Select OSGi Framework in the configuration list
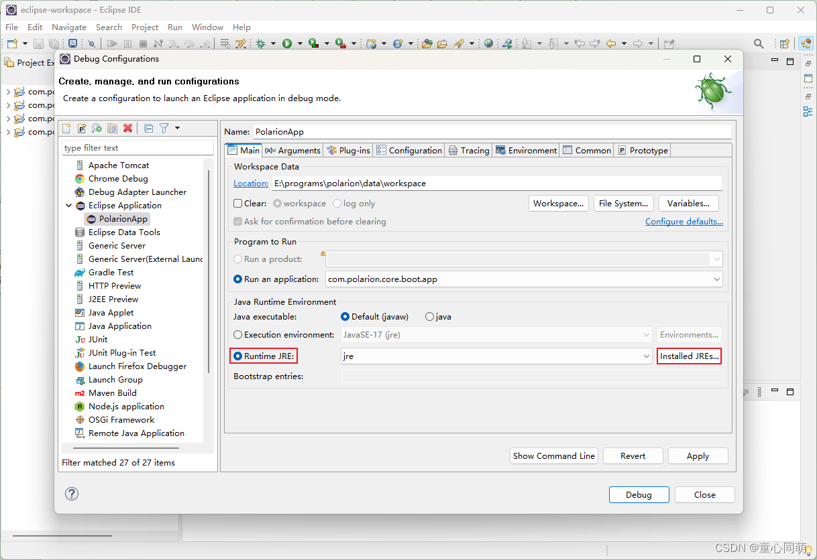Viewport: 817px width, 560px height. click(121, 419)
